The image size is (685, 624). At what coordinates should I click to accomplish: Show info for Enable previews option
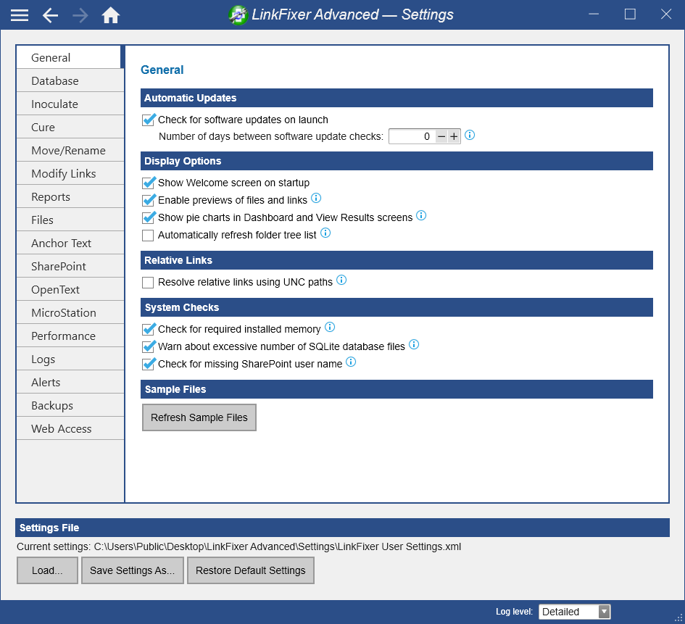316,199
